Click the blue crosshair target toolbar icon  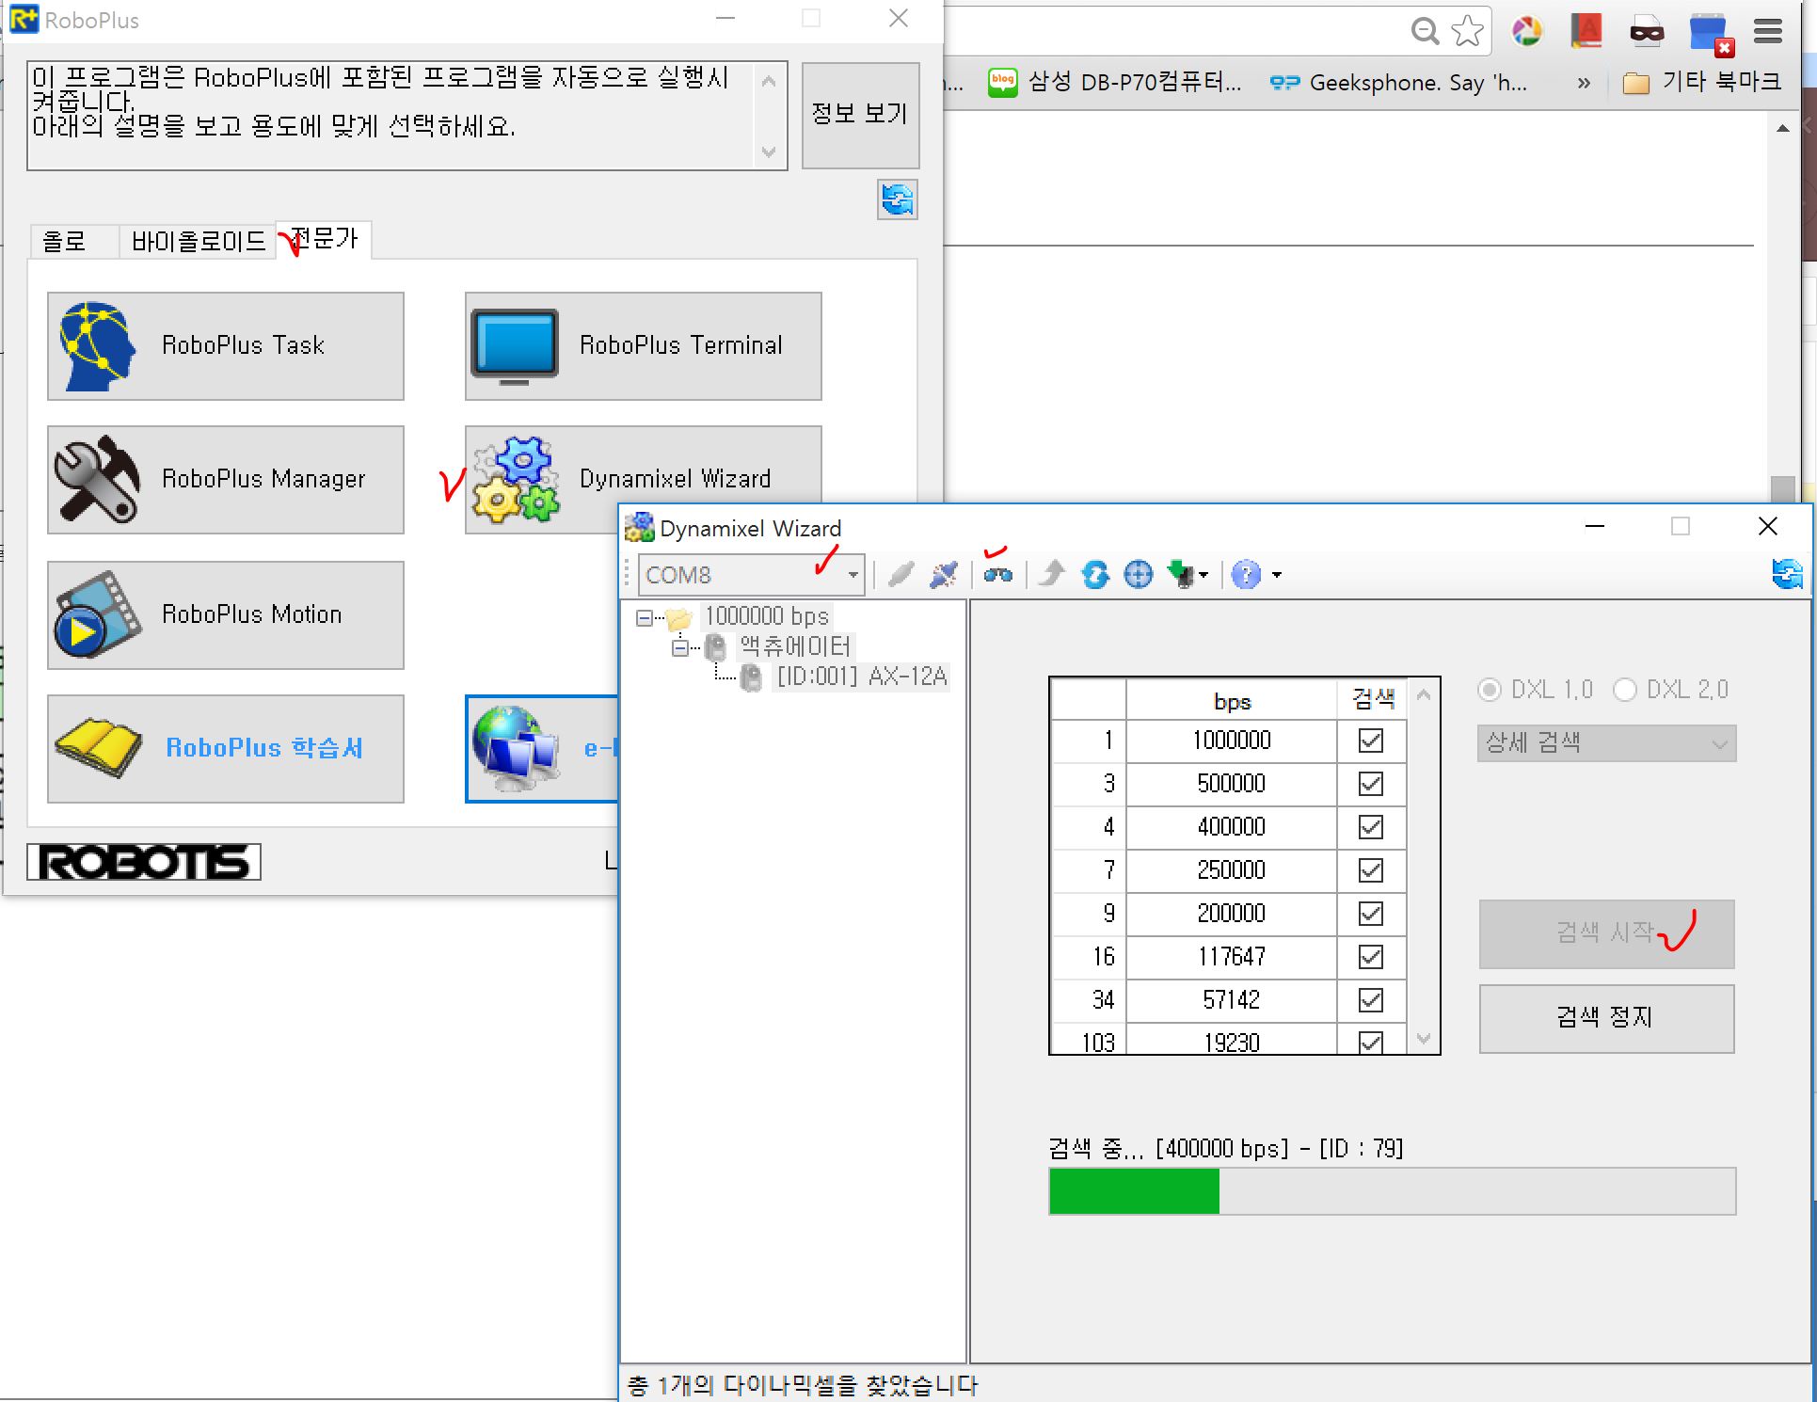point(1139,574)
